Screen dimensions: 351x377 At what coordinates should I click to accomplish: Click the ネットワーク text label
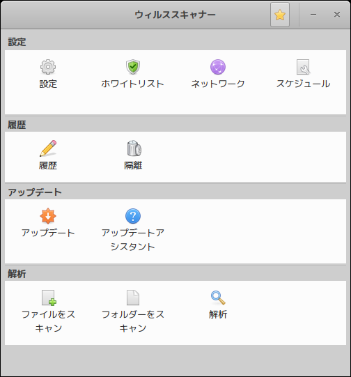tap(218, 84)
